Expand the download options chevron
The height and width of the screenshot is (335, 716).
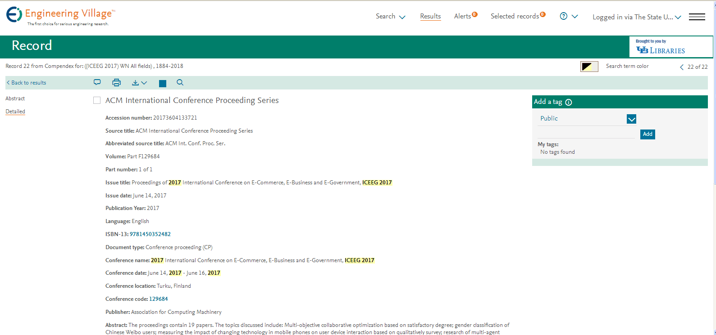click(x=144, y=83)
